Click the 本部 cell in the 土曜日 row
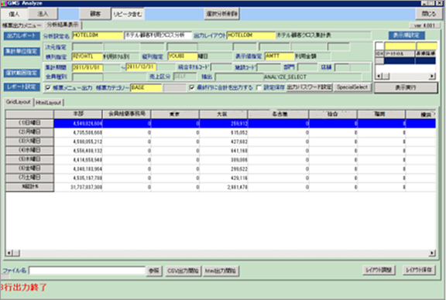446x300 pixels. (78, 178)
